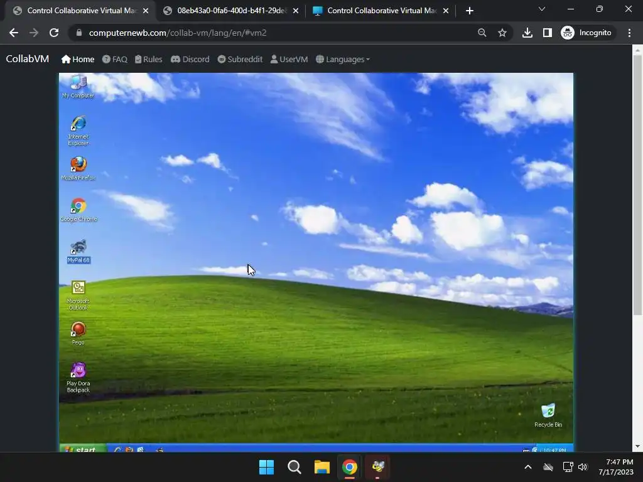Click the XP Start button
This screenshot has height=482, width=643.
(x=83, y=449)
